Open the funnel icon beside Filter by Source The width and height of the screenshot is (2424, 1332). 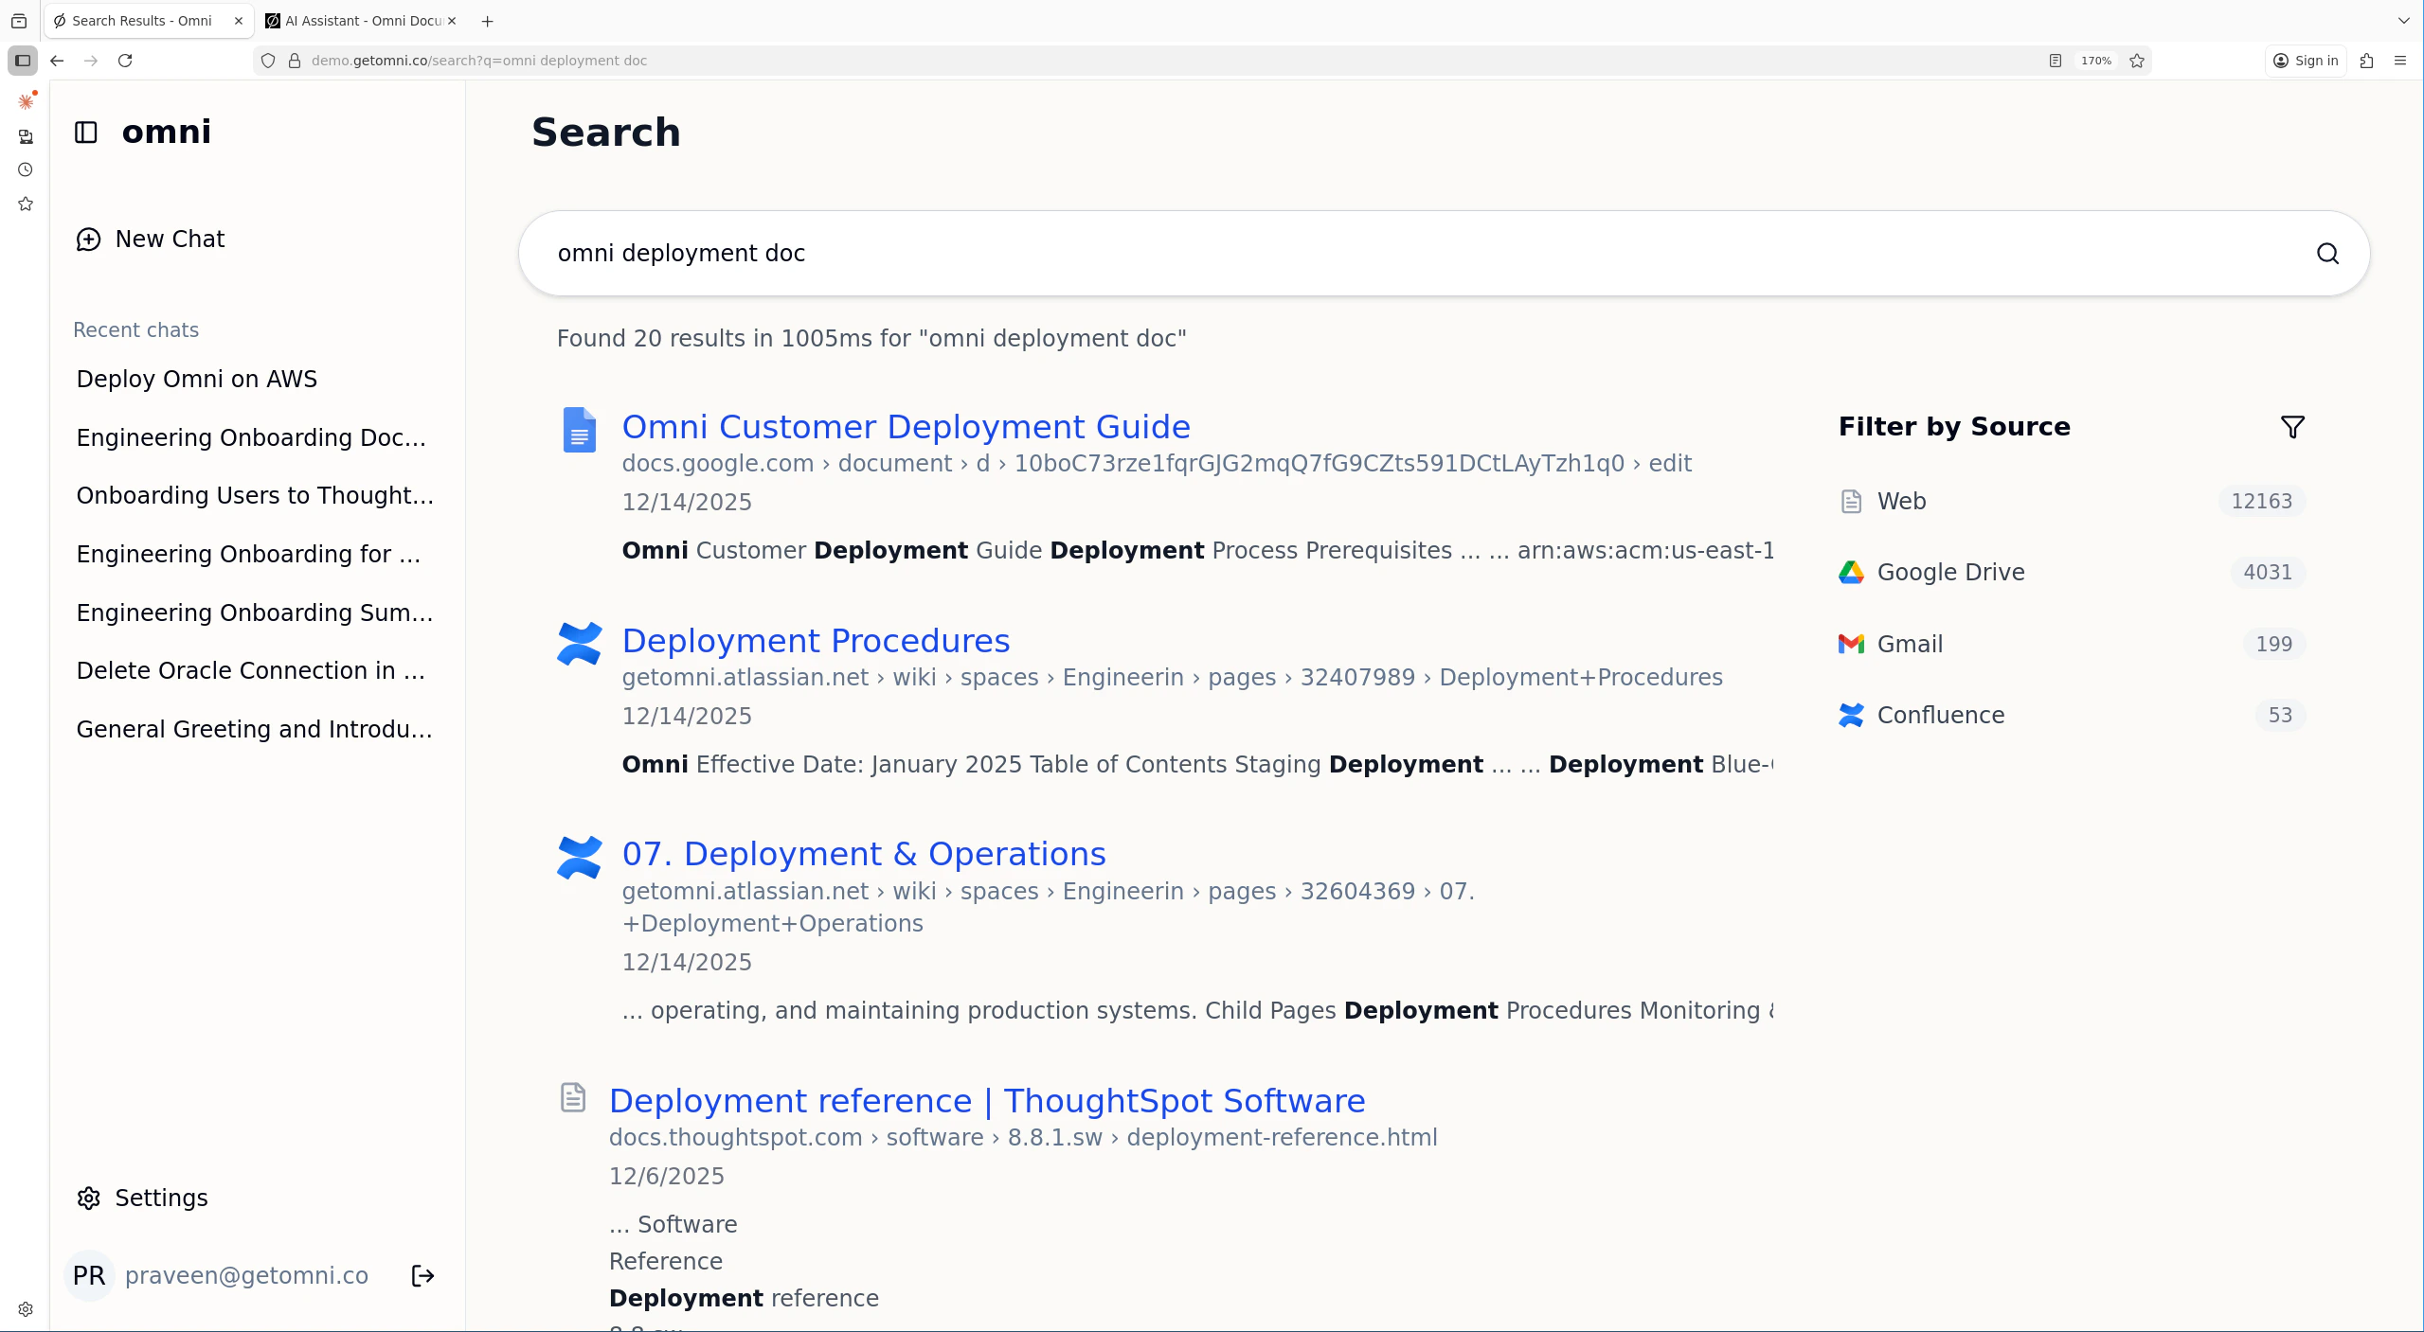pos(2292,427)
